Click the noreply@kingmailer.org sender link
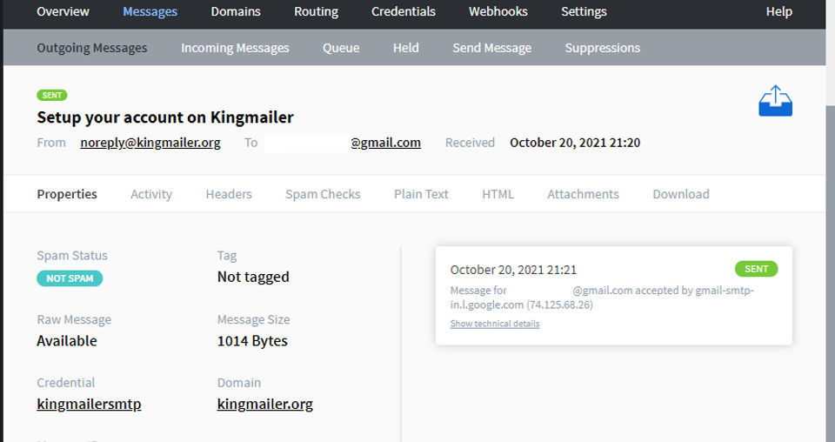The width and height of the screenshot is (835, 442). tap(150, 143)
